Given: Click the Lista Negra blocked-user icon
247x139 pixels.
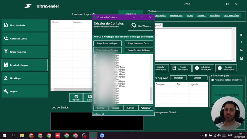Looking at the screenshot, I should 6,78.
